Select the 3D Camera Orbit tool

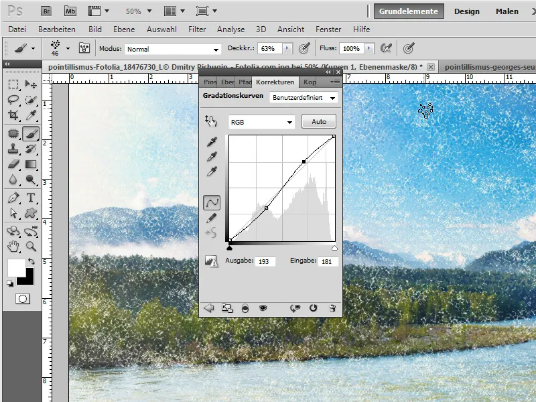(31, 231)
